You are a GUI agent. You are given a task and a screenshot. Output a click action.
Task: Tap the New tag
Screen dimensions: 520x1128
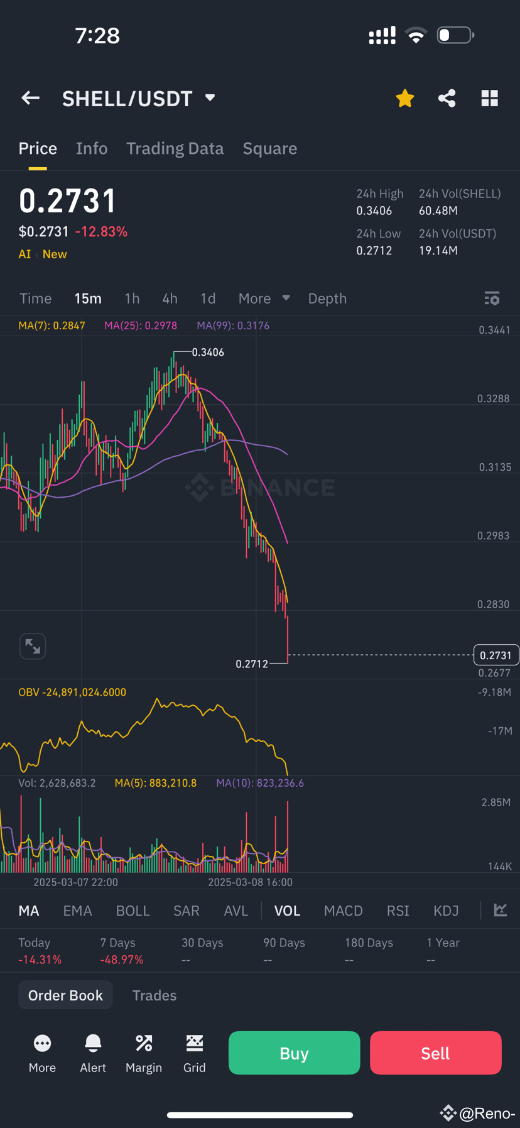[55, 254]
